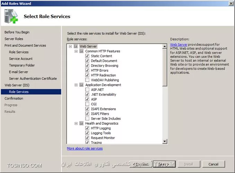The height and width of the screenshot is (173, 235).
Task: Uncheck ISAPI Extensions checkbox
Action: click(87, 109)
